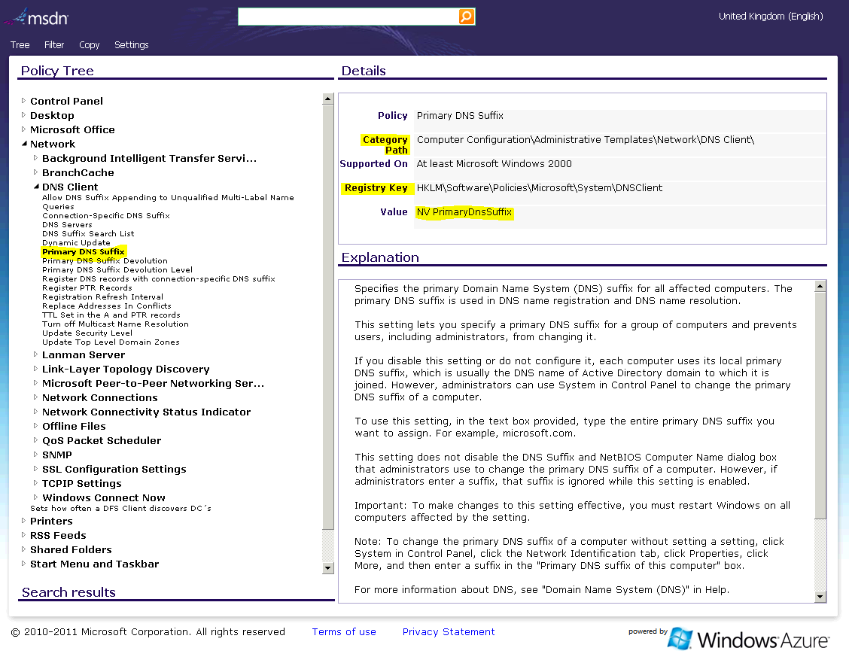Click the NV PrimaryDnsSuffix value text
Image resolution: width=849 pixels, height=660 pixels.
[x=464, y=212]
